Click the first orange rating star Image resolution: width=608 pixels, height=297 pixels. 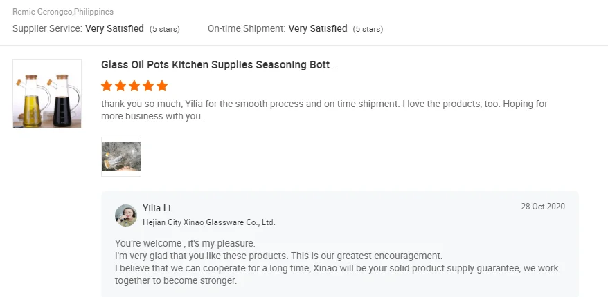click(x=107, y=86)
